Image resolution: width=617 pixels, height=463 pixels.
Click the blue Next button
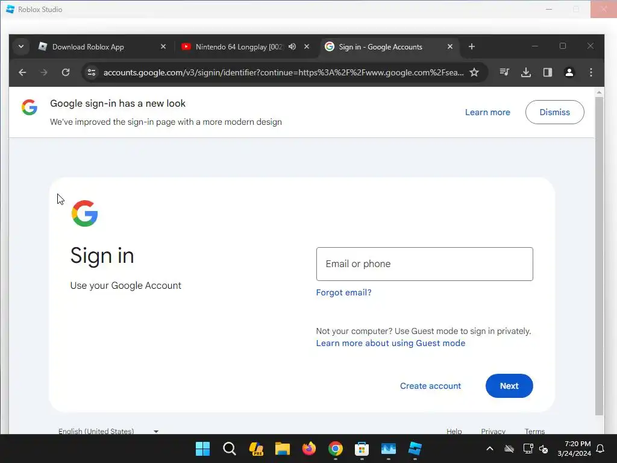[509, 386]
